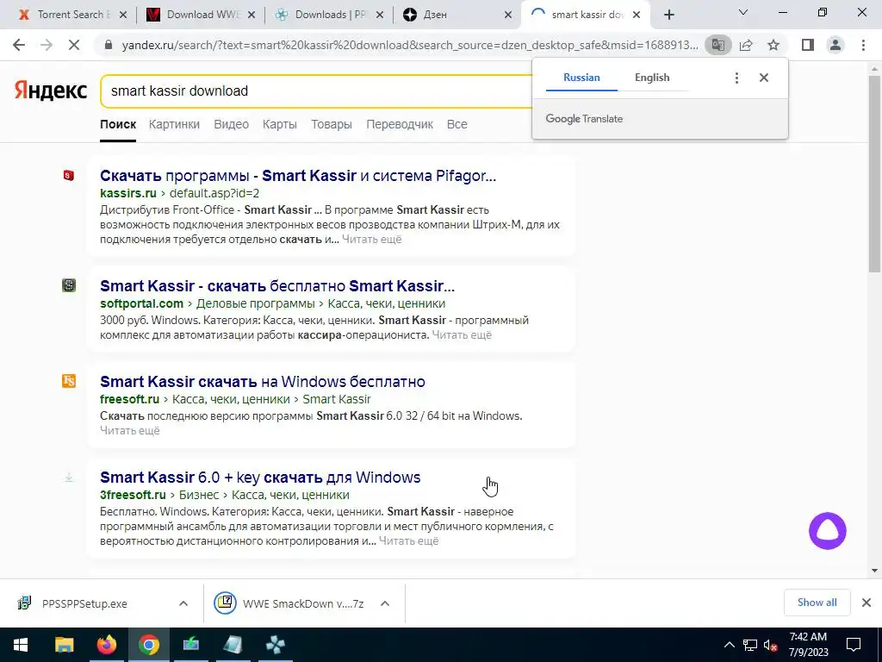Open Windows Start menu

point(21,645)
